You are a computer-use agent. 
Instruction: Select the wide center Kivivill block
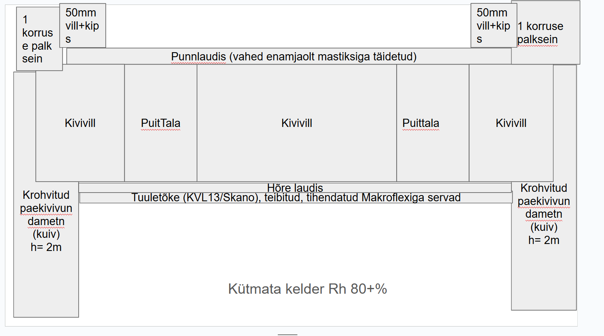(x=296, y=123)
